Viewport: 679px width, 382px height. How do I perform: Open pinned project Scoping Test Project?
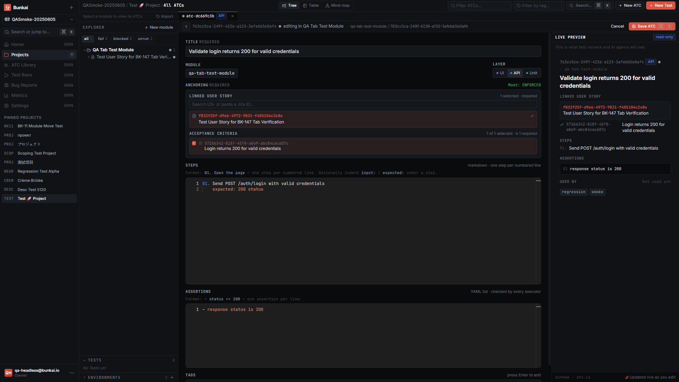point(39,154)
